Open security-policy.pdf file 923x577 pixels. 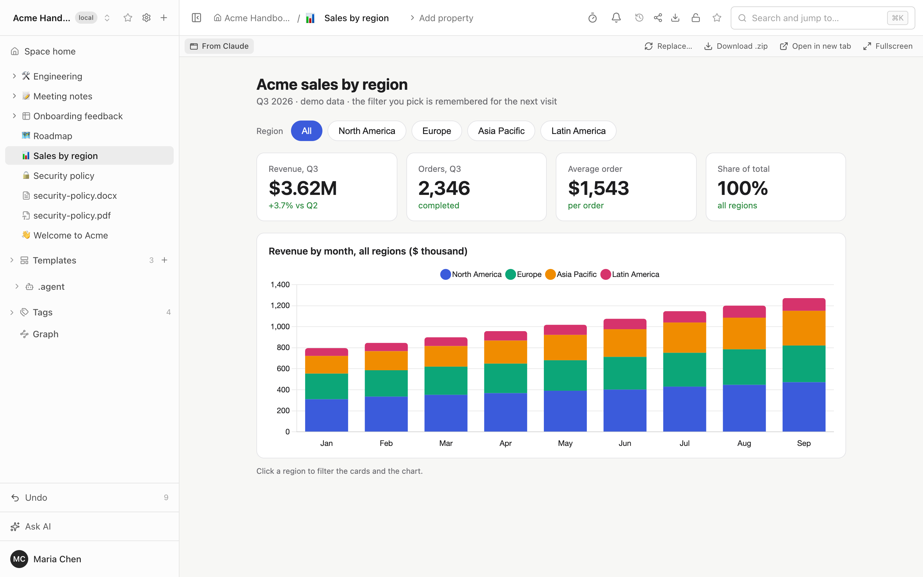(89, 215)
